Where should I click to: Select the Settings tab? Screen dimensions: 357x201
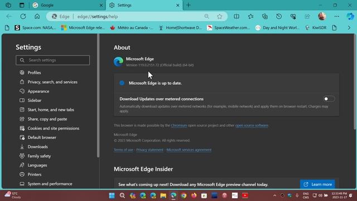pyautogui.click(x=144, y=5)
